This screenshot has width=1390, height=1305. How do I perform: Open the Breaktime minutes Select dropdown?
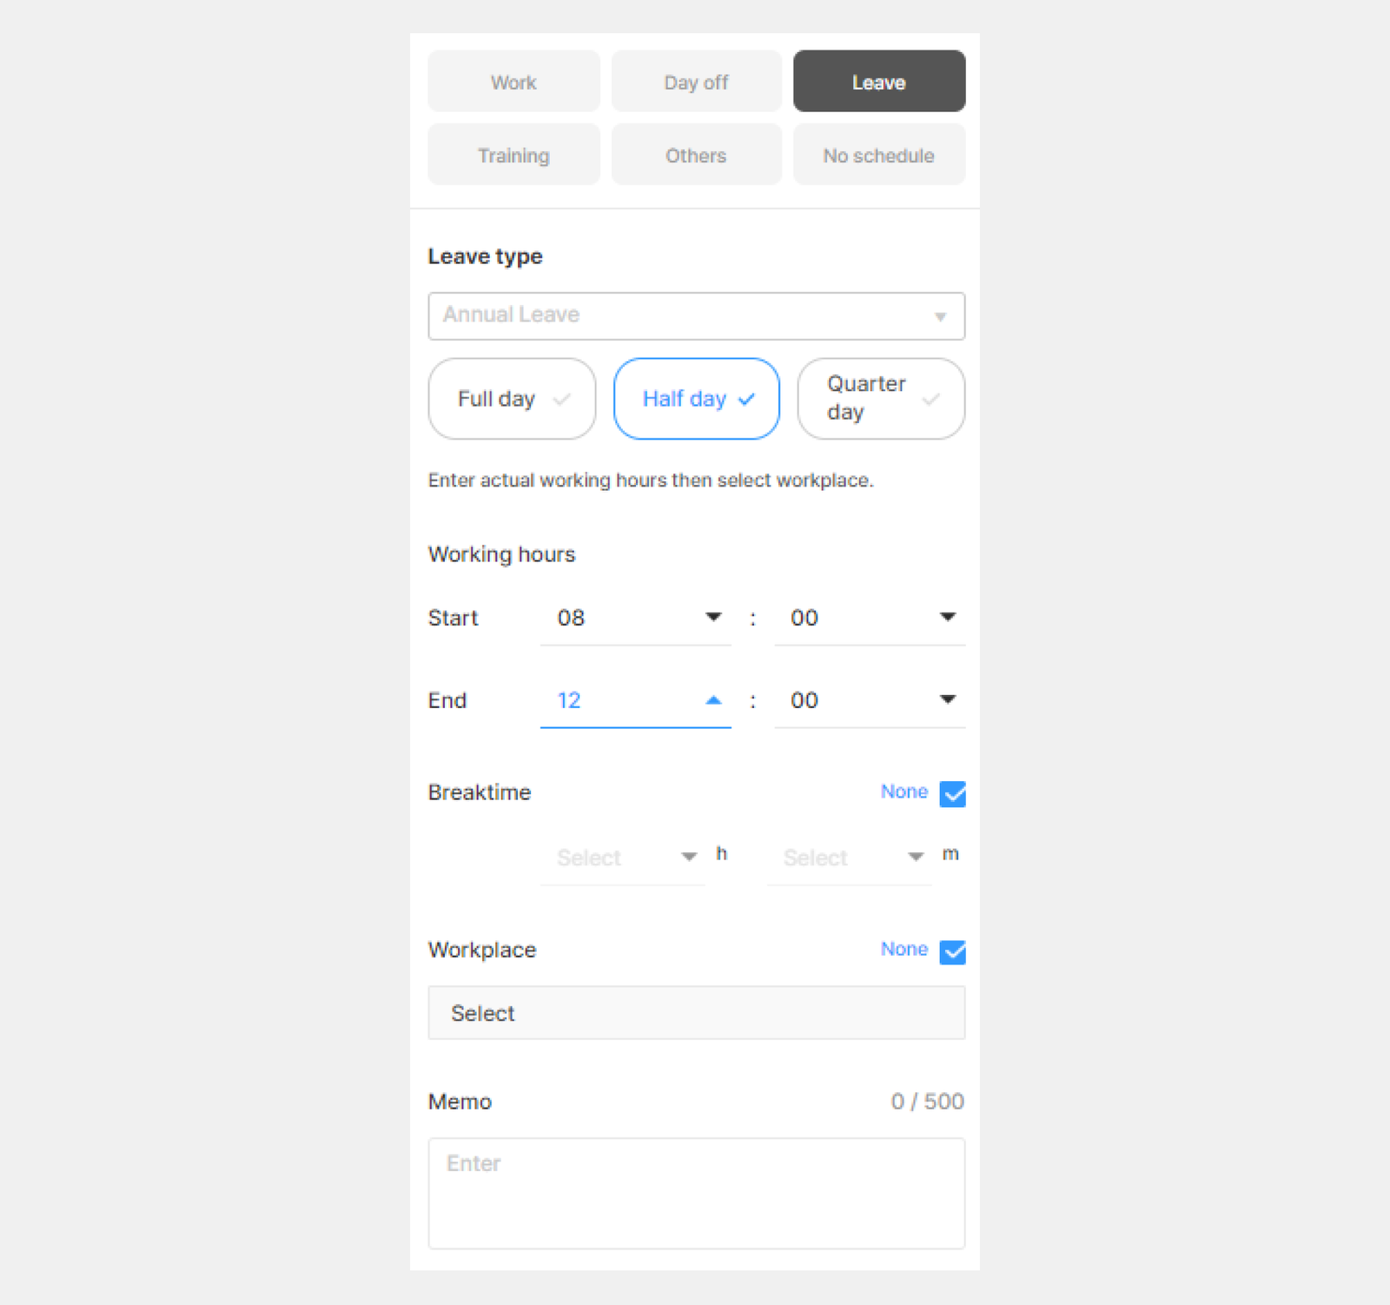point(849,858)
